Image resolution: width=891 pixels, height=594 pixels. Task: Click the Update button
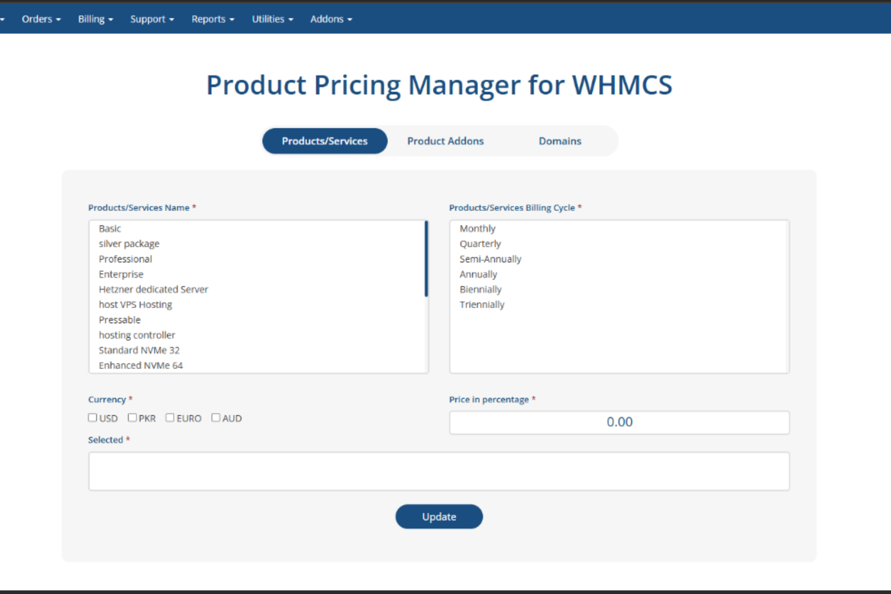(x=439, y=516)
